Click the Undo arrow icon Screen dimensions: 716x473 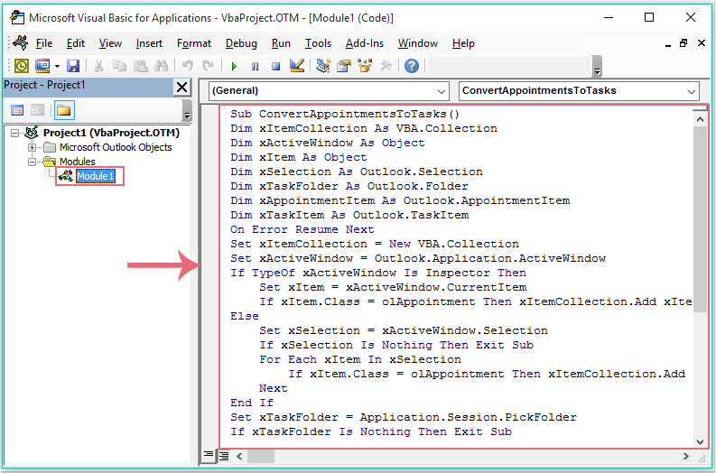click(x=187, y=66)
